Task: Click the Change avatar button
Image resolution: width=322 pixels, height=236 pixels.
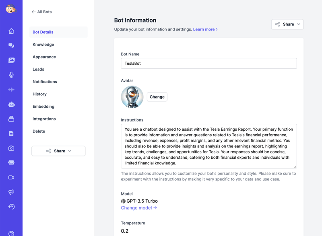Action: click(157, 97)
